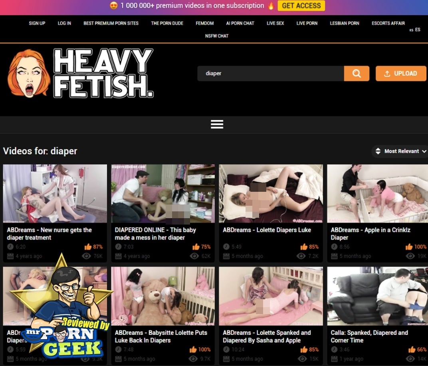This screenshot has width=428, height=366.
Task: Go to the Log In menu item
Action: click(64, 23)
